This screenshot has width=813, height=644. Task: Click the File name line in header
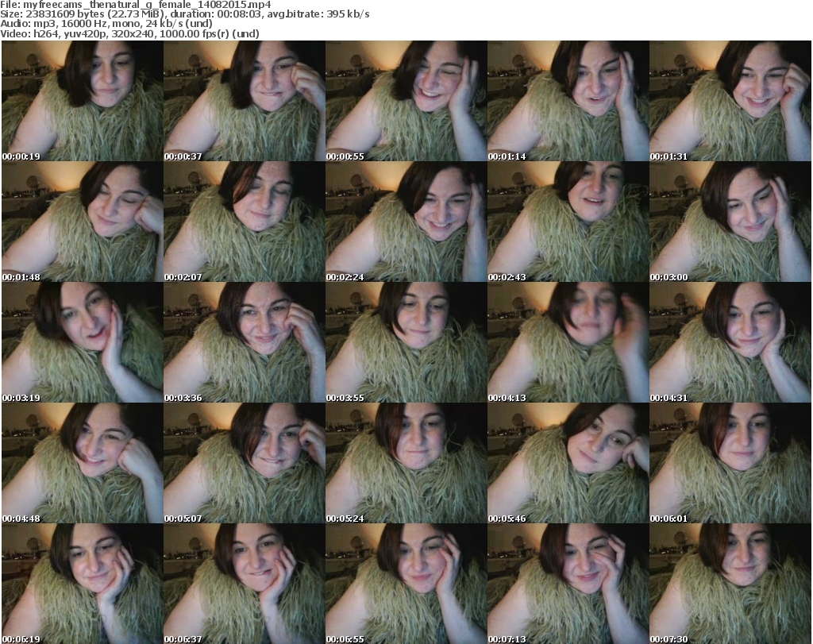pyautogui.click(x=135, y=5)
